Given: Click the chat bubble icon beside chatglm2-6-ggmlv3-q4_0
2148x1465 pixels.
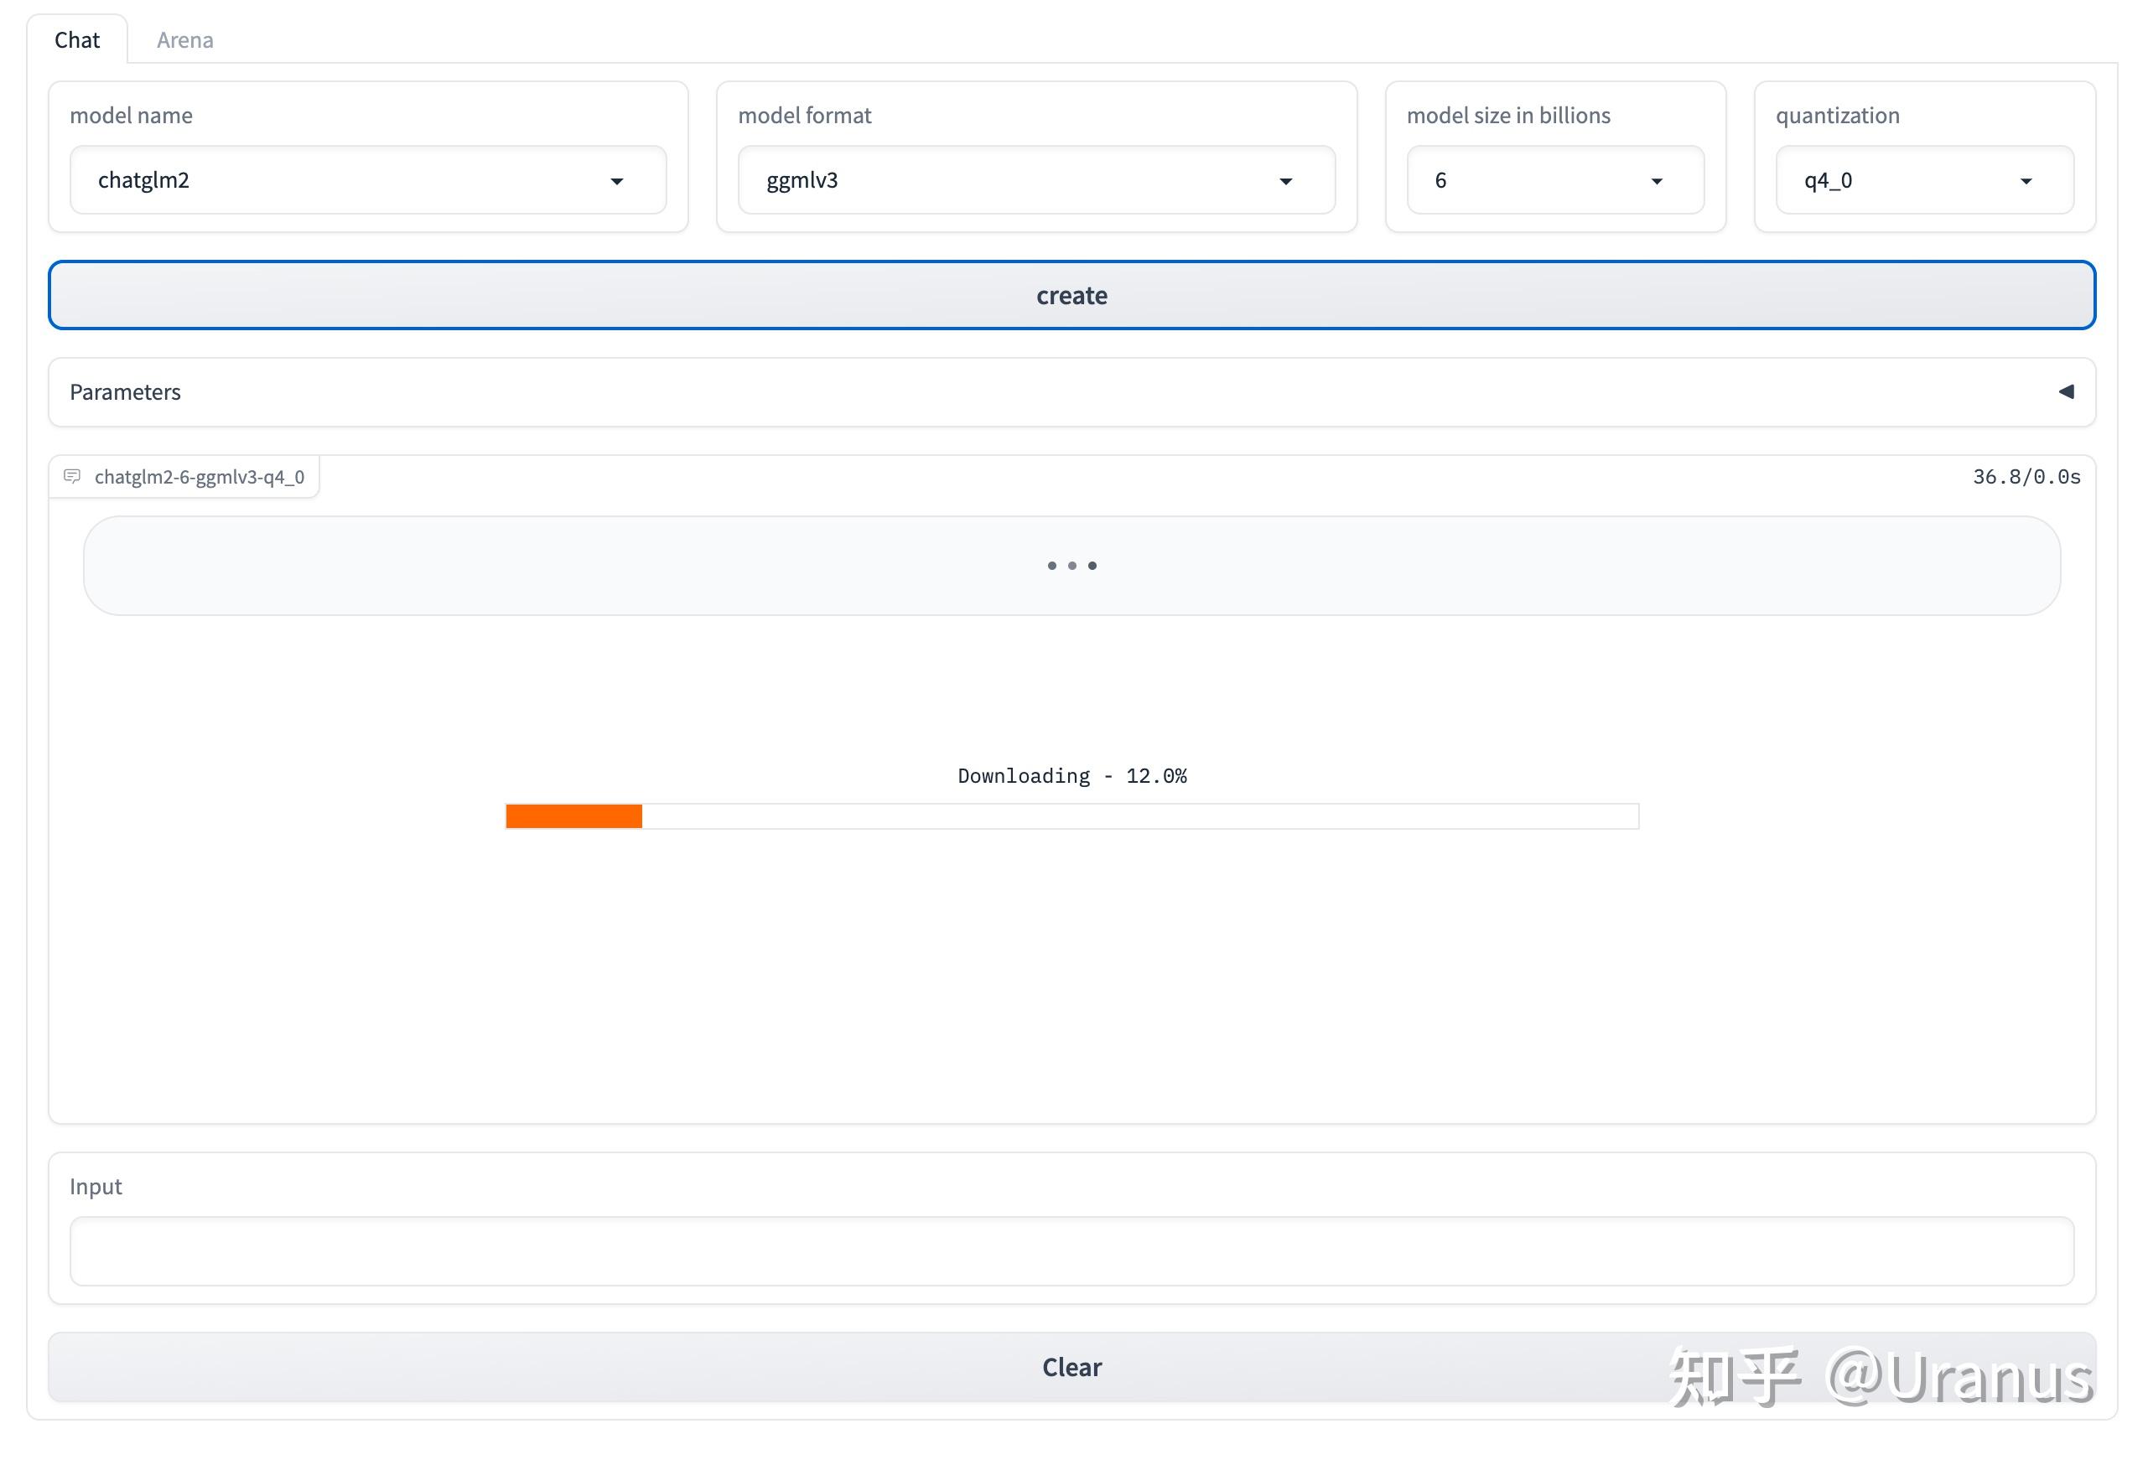Looking at the screenshot, I should (72, 477).
